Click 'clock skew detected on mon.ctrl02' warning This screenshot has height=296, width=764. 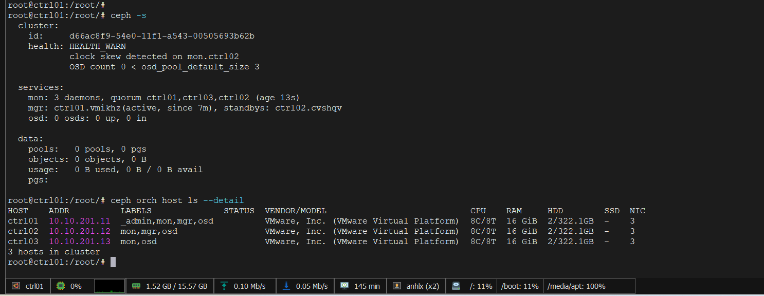154,57
